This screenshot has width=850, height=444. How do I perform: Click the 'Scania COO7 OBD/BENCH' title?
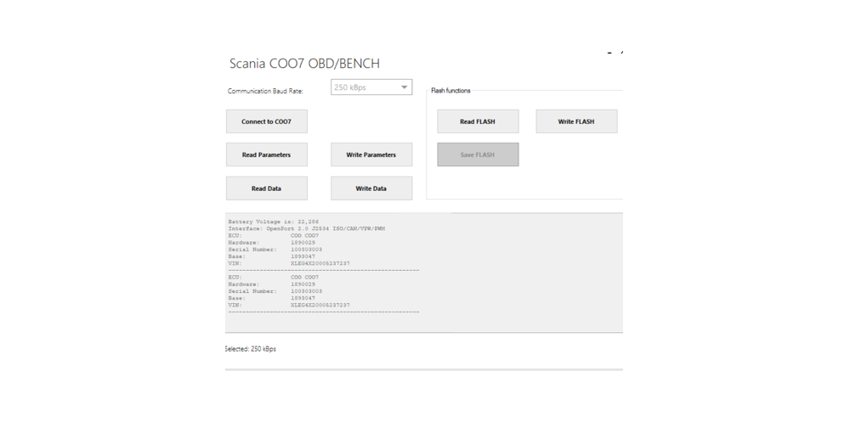pyautogui.click(x=304, y=64)
